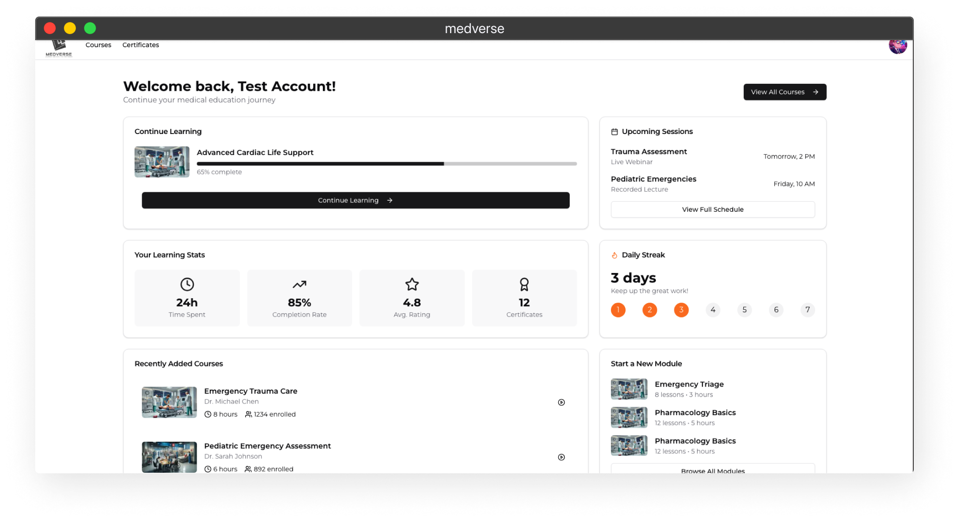The image size is (959, 521).
Task: Click the Certificates award ribbon icon
Action: (x=524, y=285)
